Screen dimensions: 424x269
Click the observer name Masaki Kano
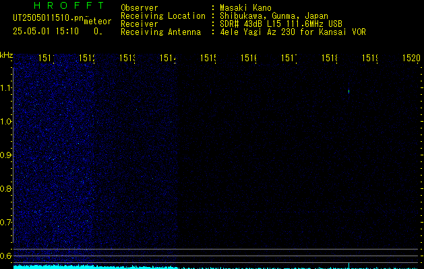[245, 8]
